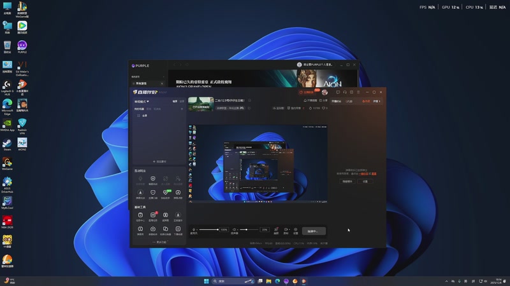Open Microsoft Edge desktop shortcut
The width and height of the screenshot is (510, 286).
tap(7, 107)
